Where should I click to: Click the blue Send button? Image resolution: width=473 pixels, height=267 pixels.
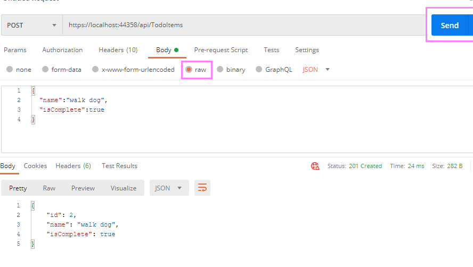click(450, 26)
